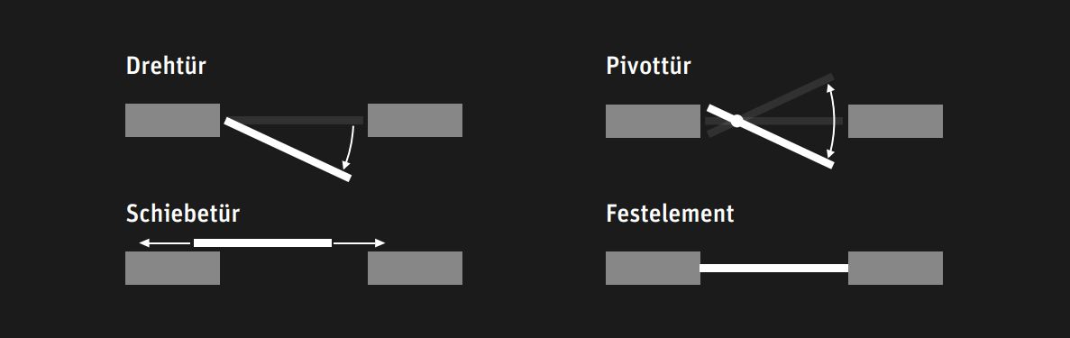Viewport: 1070px width, 338px height.
Task: Select the white fixed bar of Festelement
Action: tap(773, 269)
